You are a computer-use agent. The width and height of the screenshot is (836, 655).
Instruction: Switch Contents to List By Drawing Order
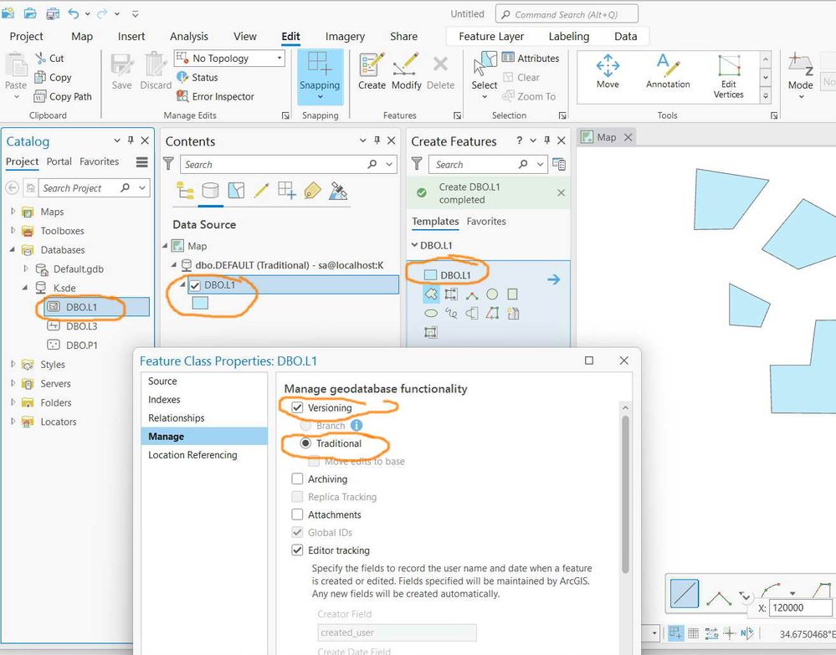pos(185,190)
